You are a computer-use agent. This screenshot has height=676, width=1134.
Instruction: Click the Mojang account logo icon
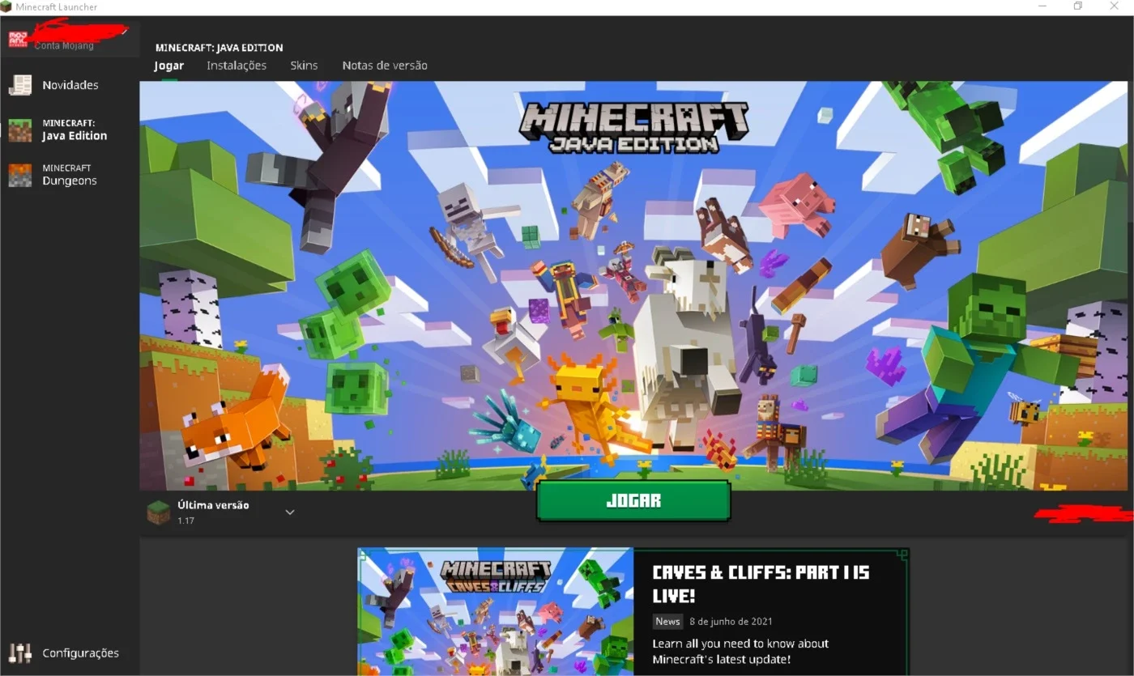19,38
